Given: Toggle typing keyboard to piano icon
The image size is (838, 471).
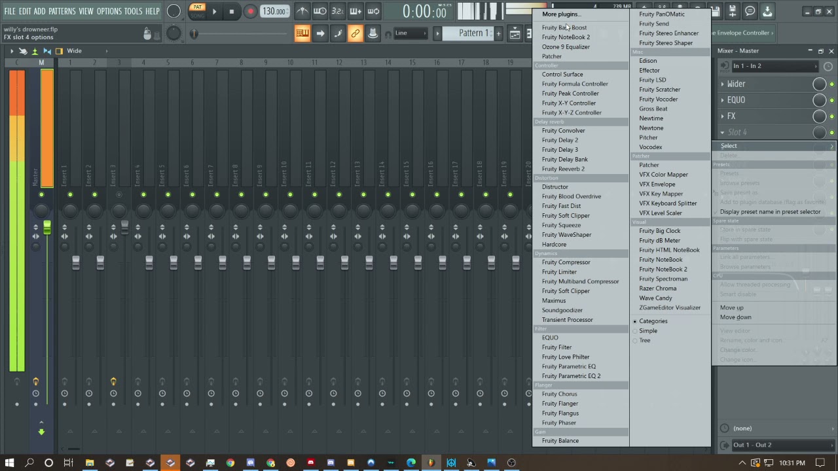Looking at the screenshot, I should [302, 33].
